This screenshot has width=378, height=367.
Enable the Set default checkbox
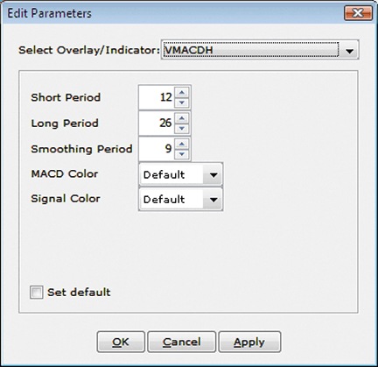coord(37,293)
